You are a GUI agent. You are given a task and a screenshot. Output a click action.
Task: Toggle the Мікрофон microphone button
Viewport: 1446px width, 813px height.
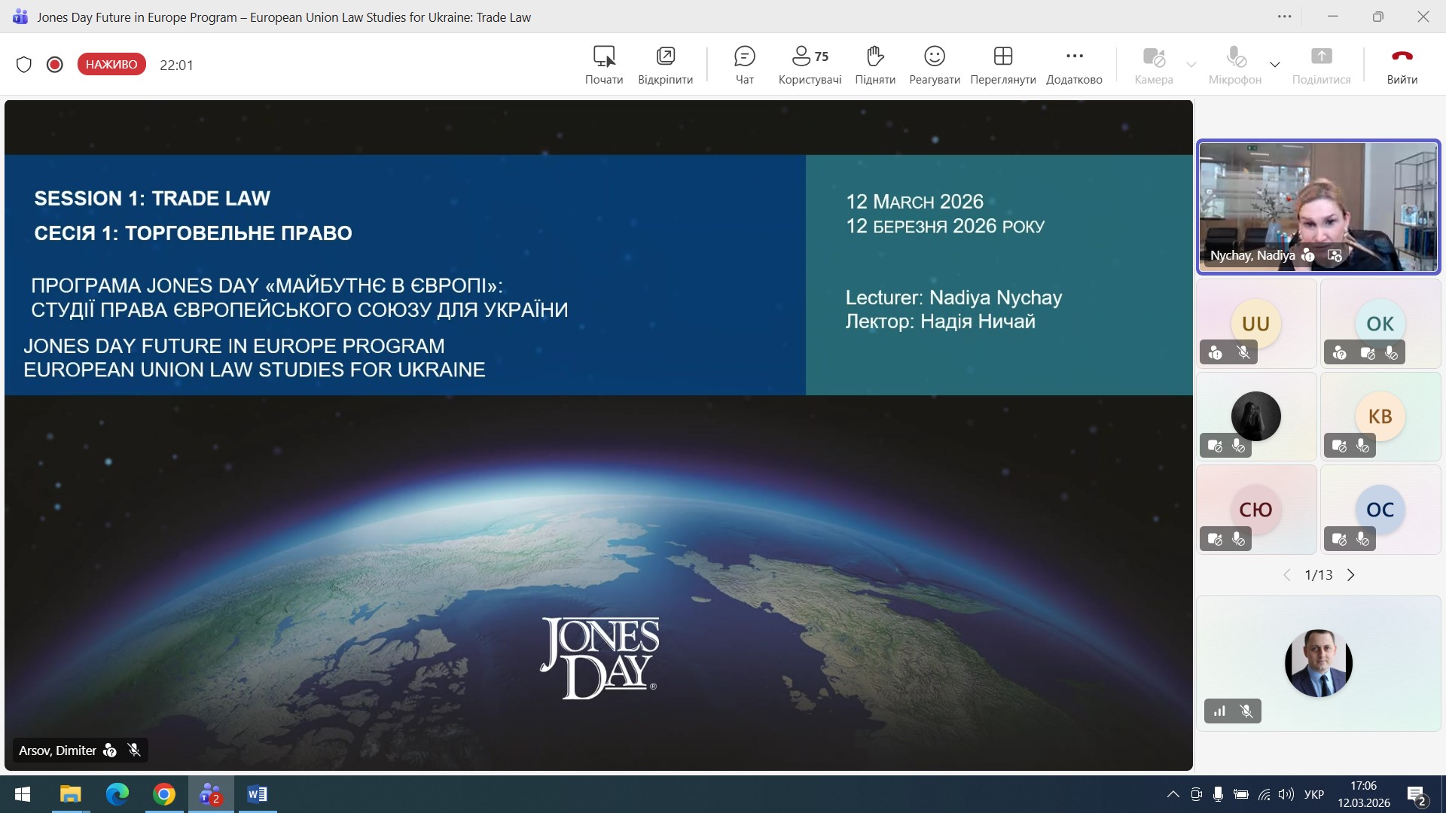1234,64
